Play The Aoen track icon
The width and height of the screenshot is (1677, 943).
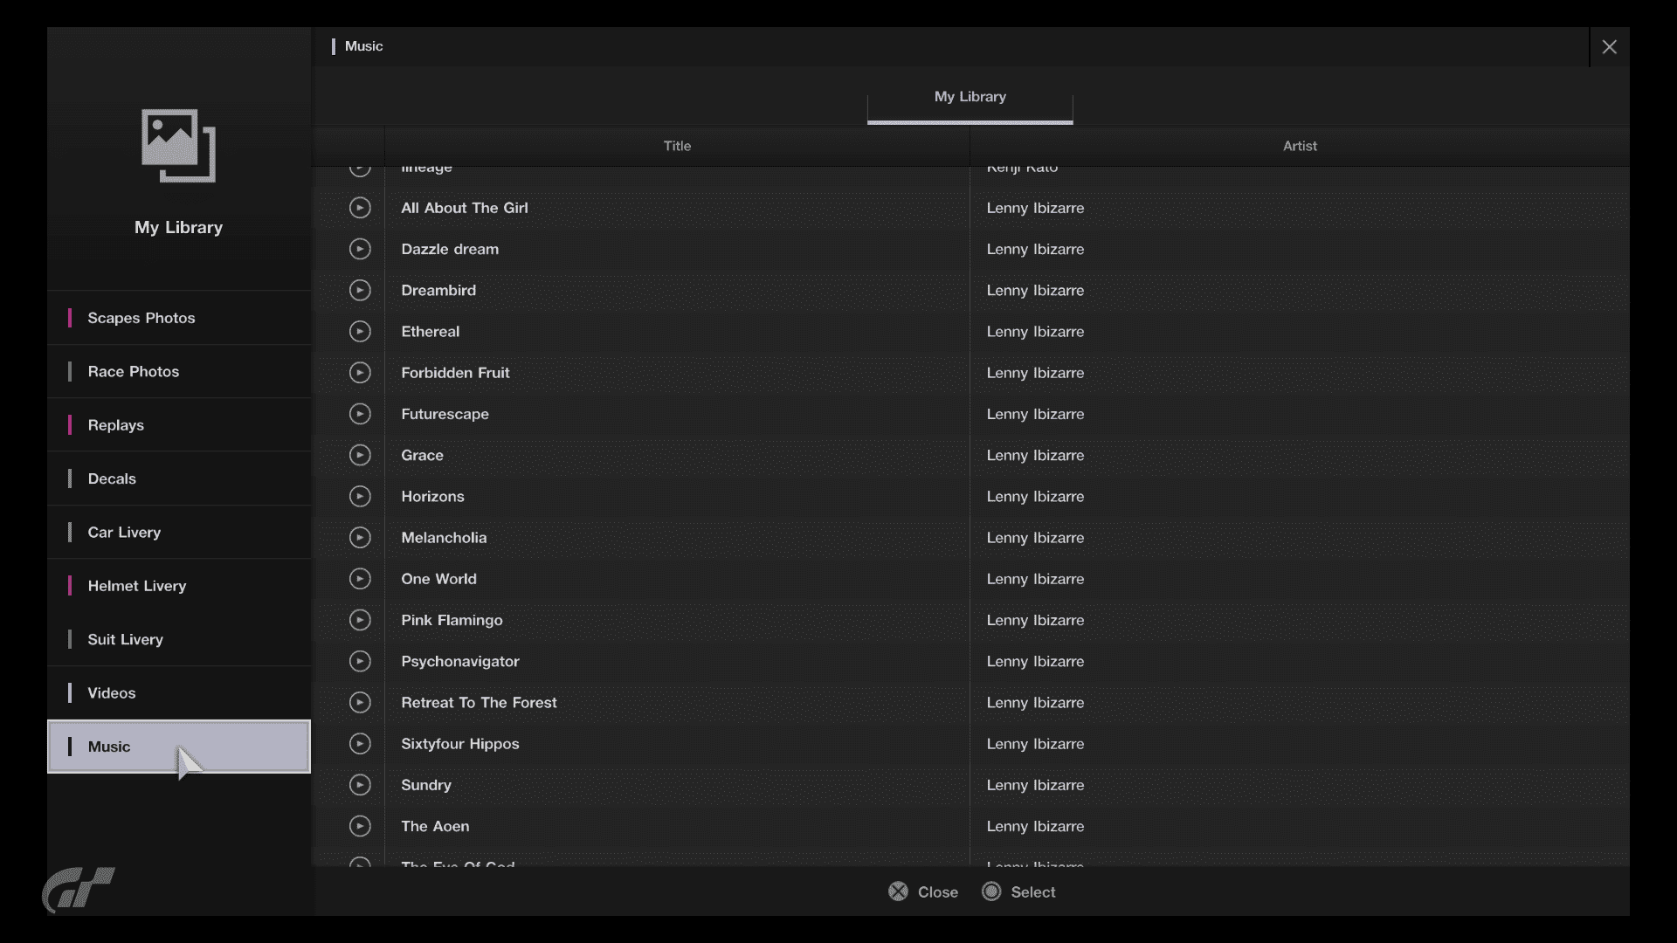point(360,826)
